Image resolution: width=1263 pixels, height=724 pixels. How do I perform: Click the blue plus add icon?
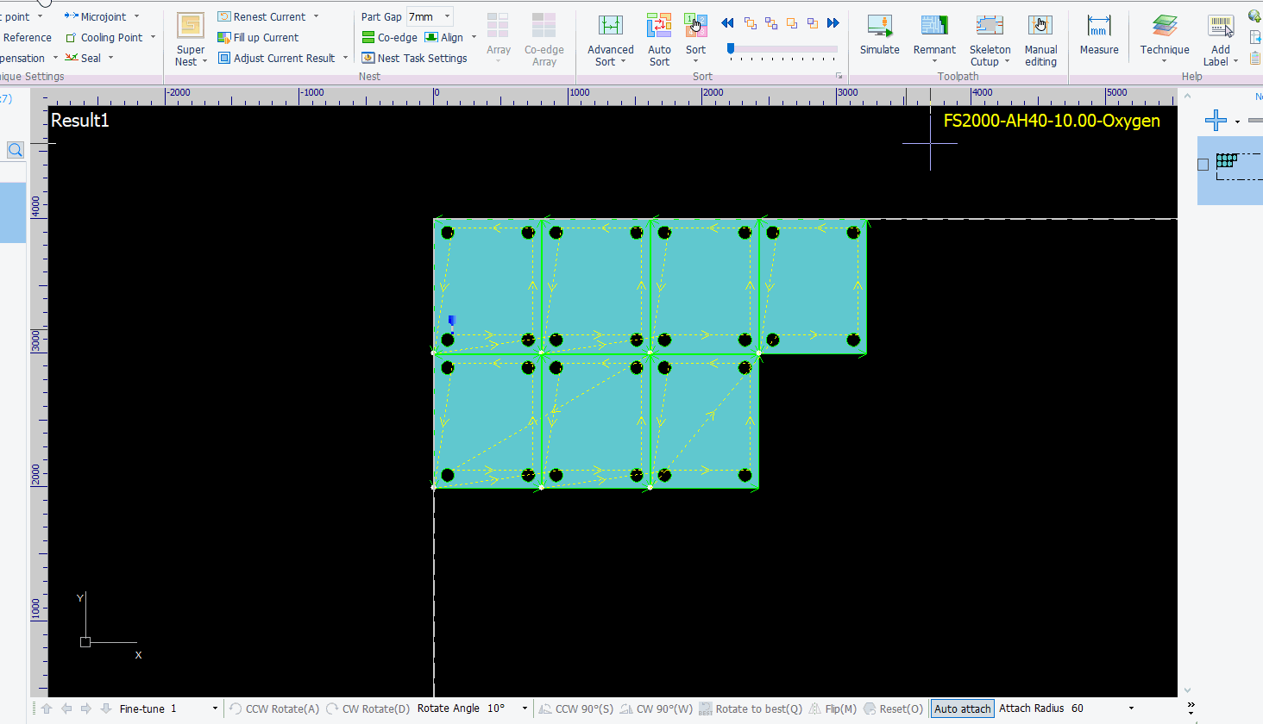click(1216, 121)
